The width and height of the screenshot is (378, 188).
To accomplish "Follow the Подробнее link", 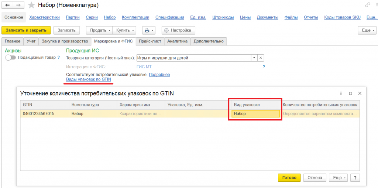I will point(159,75).
